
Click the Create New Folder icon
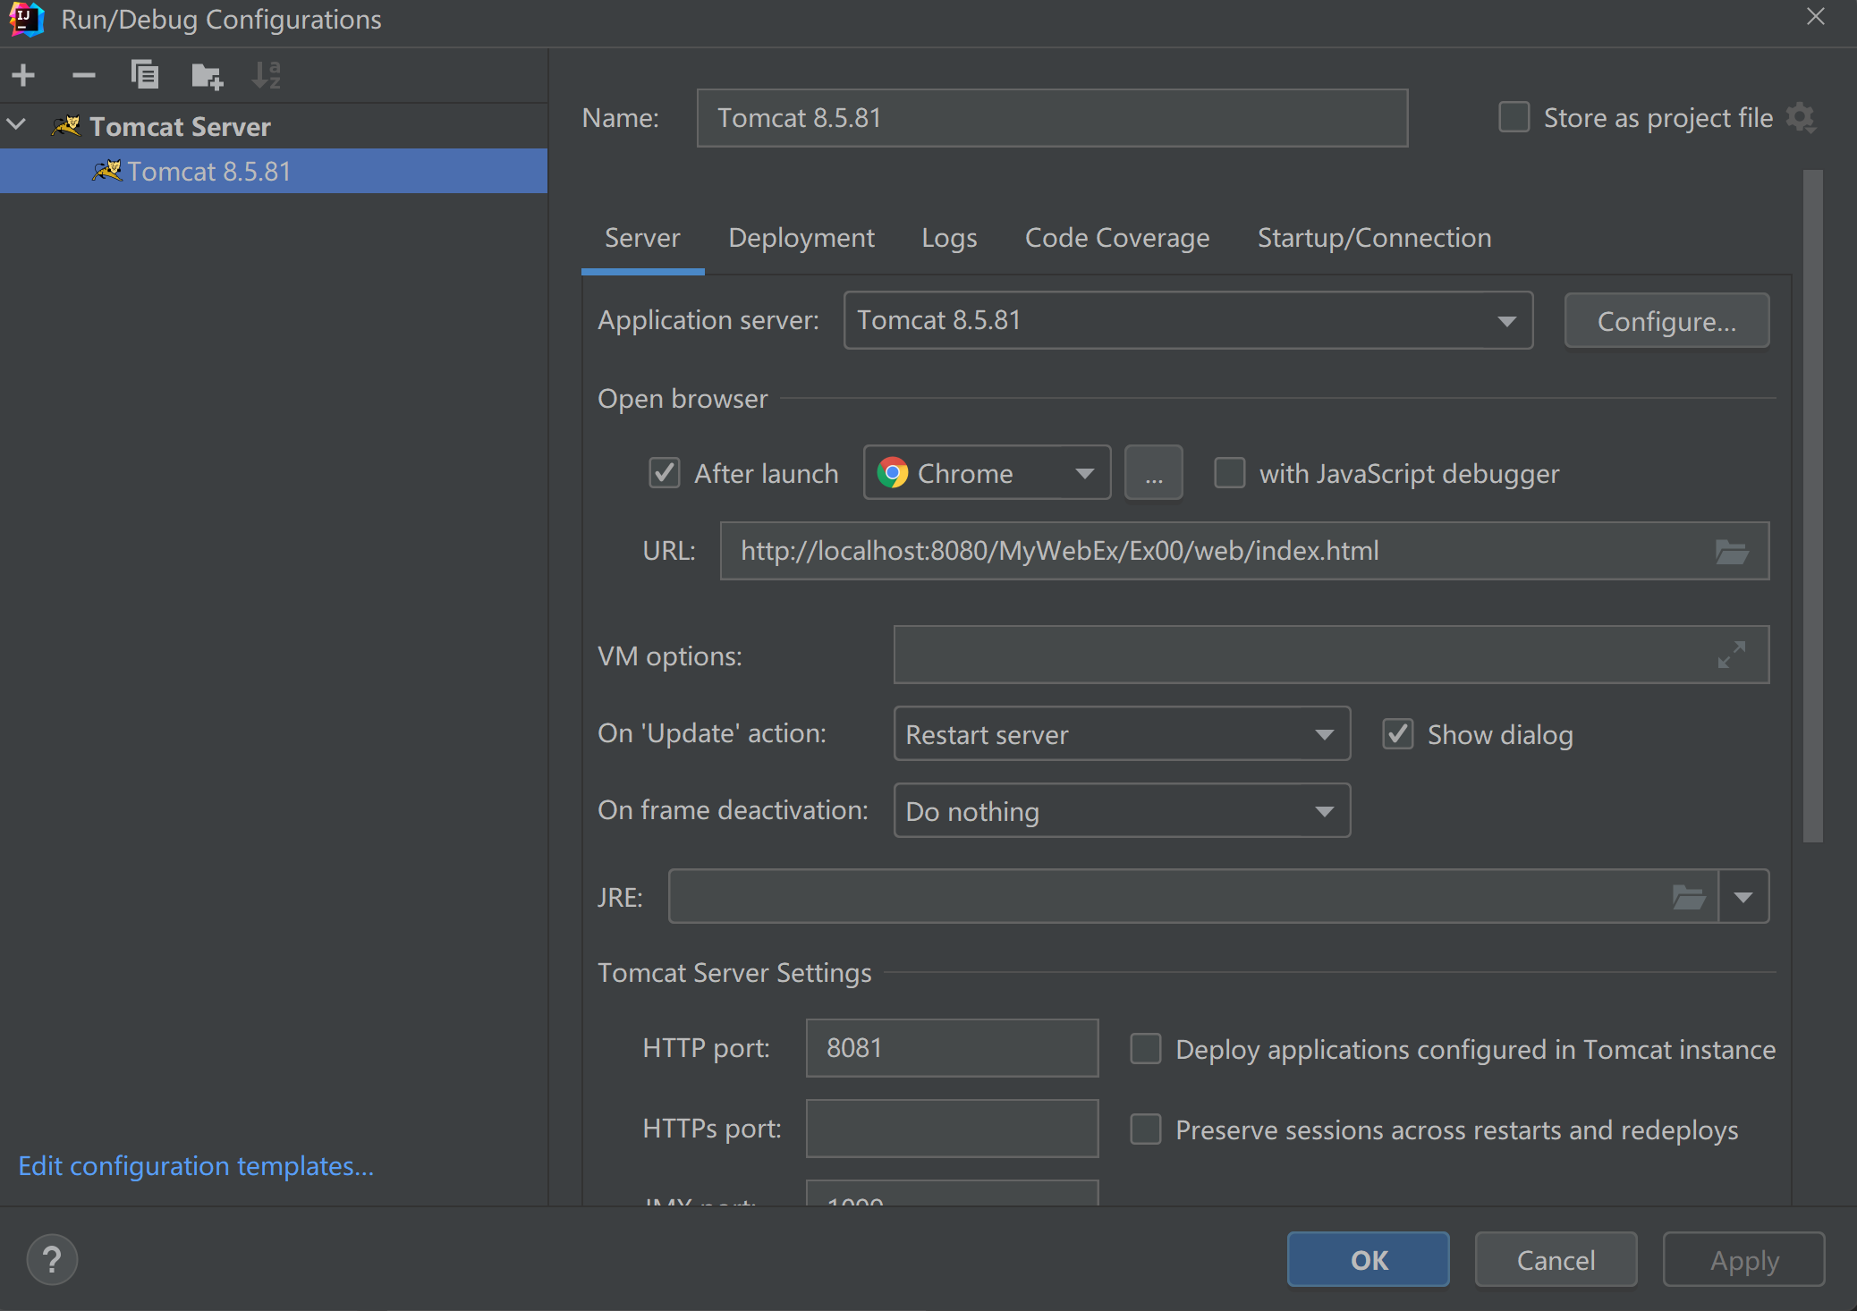[x=207, y=76]
